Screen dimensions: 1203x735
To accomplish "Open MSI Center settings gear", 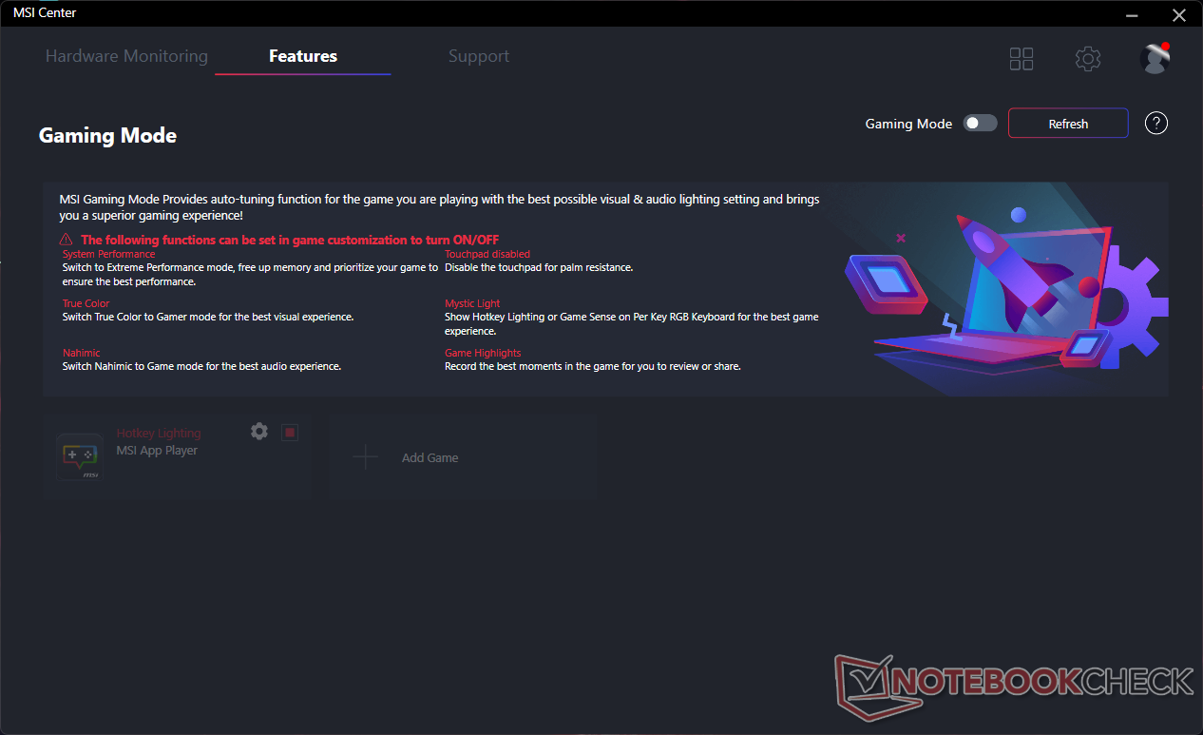I will [1088, 59].
